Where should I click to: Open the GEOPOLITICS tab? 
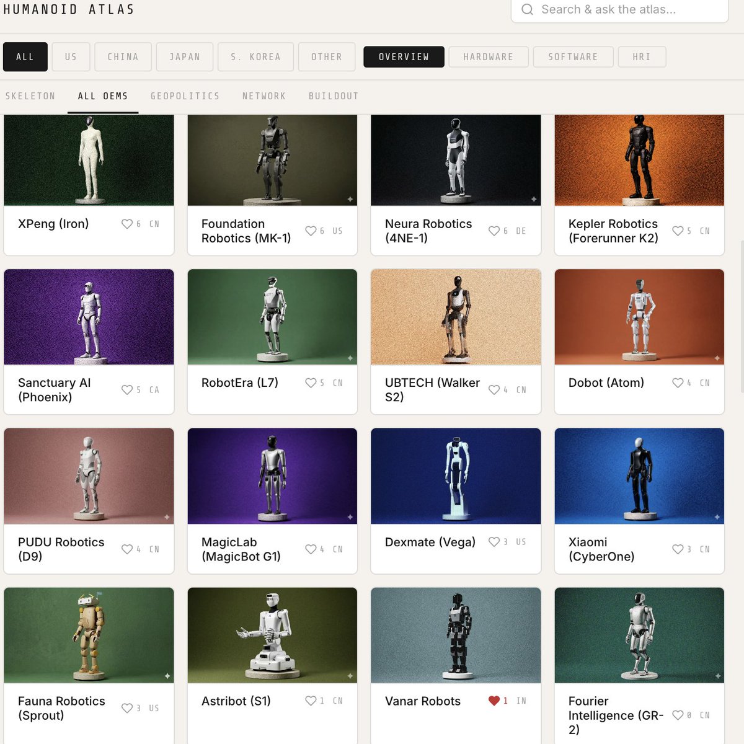pos(185,96)
